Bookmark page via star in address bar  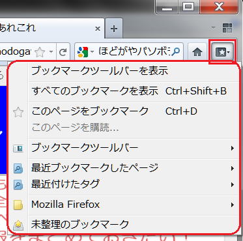40,52
